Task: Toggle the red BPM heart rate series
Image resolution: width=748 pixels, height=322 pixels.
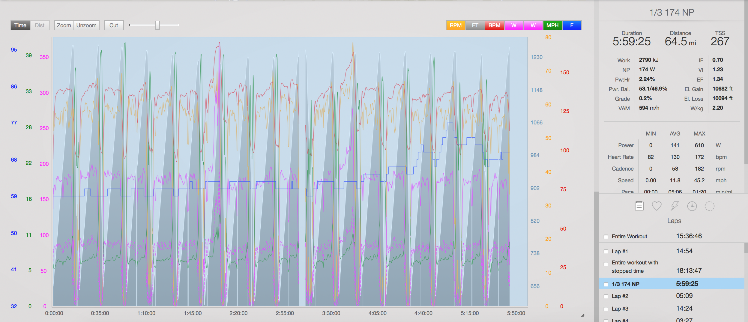Action: [x=494, y=25]
